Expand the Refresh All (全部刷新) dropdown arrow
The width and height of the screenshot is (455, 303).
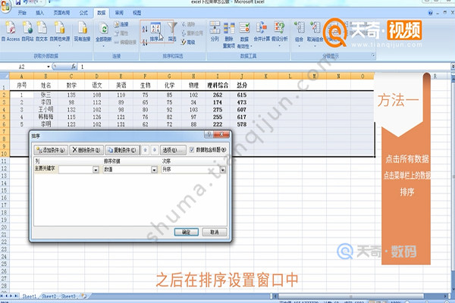pyautogui.click(x=104, y=45)
